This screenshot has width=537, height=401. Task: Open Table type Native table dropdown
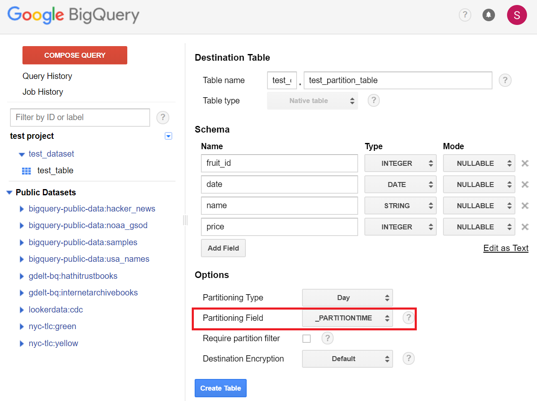(312, 101)
